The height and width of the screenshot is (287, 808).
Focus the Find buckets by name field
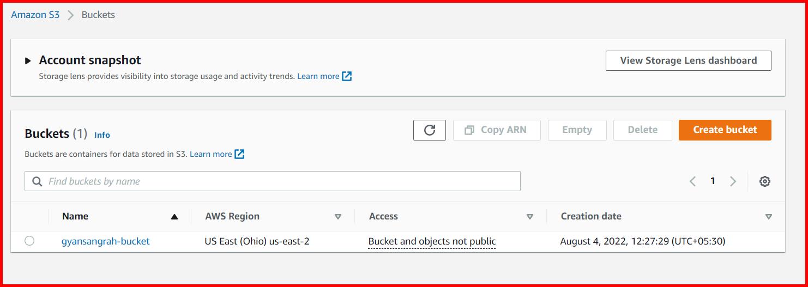tap(273, 181)
